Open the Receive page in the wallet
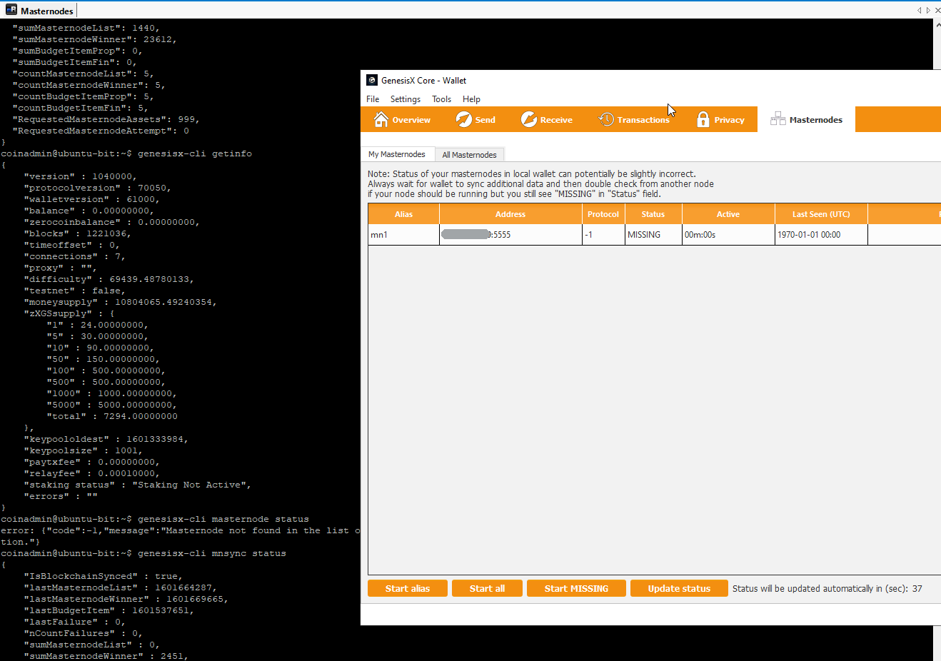Image resolution: width=941 pixels, height=661 pixels. tap(547, 120)
